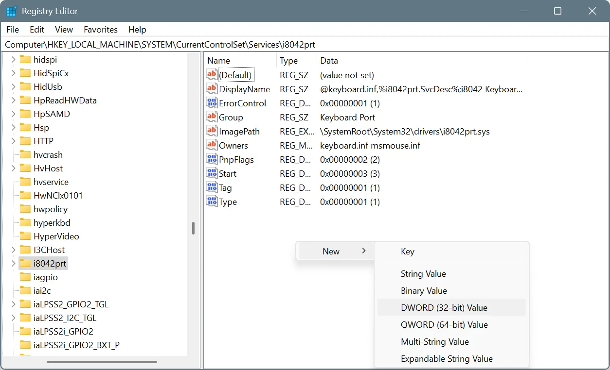Image resolution: width=610 pixels, height=370 pixels.
Task: Click the folder icon of HidUsb key
Action: (25, 86)
